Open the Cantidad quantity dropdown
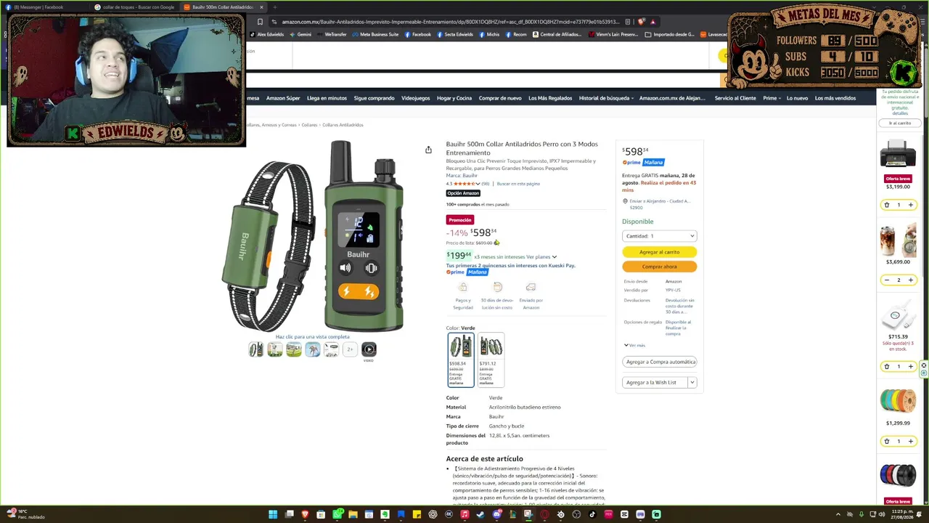Image resolution: width=929 pixels, height=523 pixels. click(660, 236)
